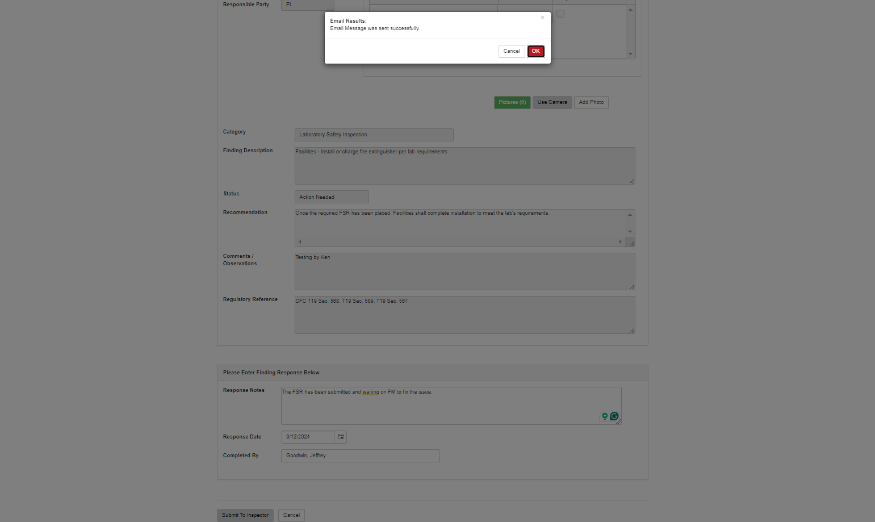This screenshot has height=522, width=875.
Task: Click Recommendation scroll down arrow
Action: pos(630,232)
